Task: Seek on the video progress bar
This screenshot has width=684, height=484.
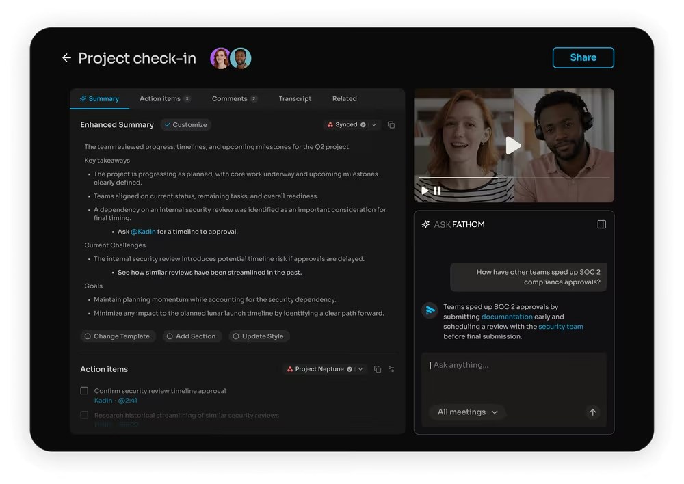Action: coord(514,178)
